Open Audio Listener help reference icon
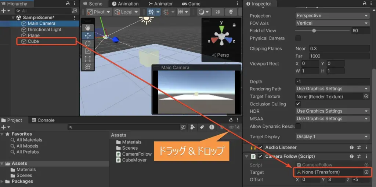The image size is (376, 187). (352, 147)
